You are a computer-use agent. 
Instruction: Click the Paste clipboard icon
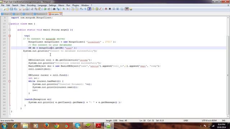pyautogui.click(x=40, y=9)
